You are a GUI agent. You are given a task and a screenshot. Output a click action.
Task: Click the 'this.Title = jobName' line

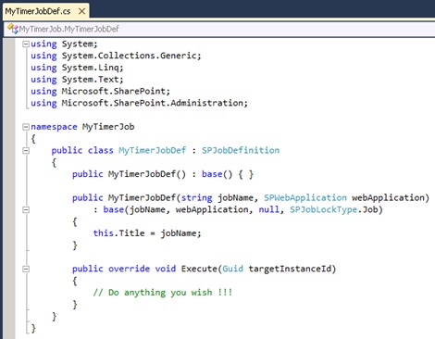[x=147, y=233]
